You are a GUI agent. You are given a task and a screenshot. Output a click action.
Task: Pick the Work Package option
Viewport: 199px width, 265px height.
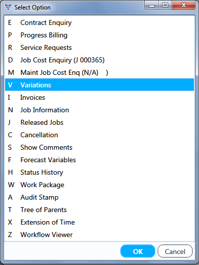pyautogui.click(x=99, y=185)
